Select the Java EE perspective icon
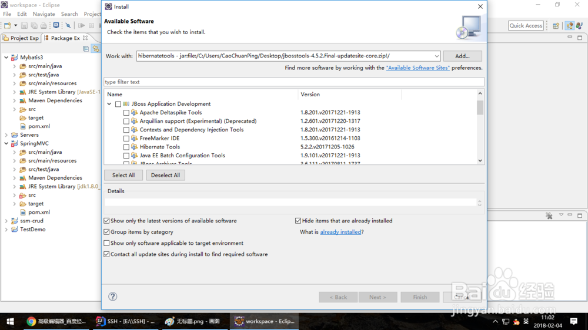This screenshot has height=330, width=588. 570,25
